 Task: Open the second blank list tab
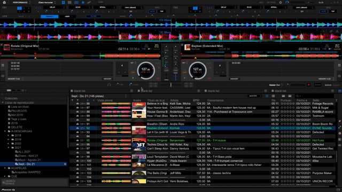(146, 91)
